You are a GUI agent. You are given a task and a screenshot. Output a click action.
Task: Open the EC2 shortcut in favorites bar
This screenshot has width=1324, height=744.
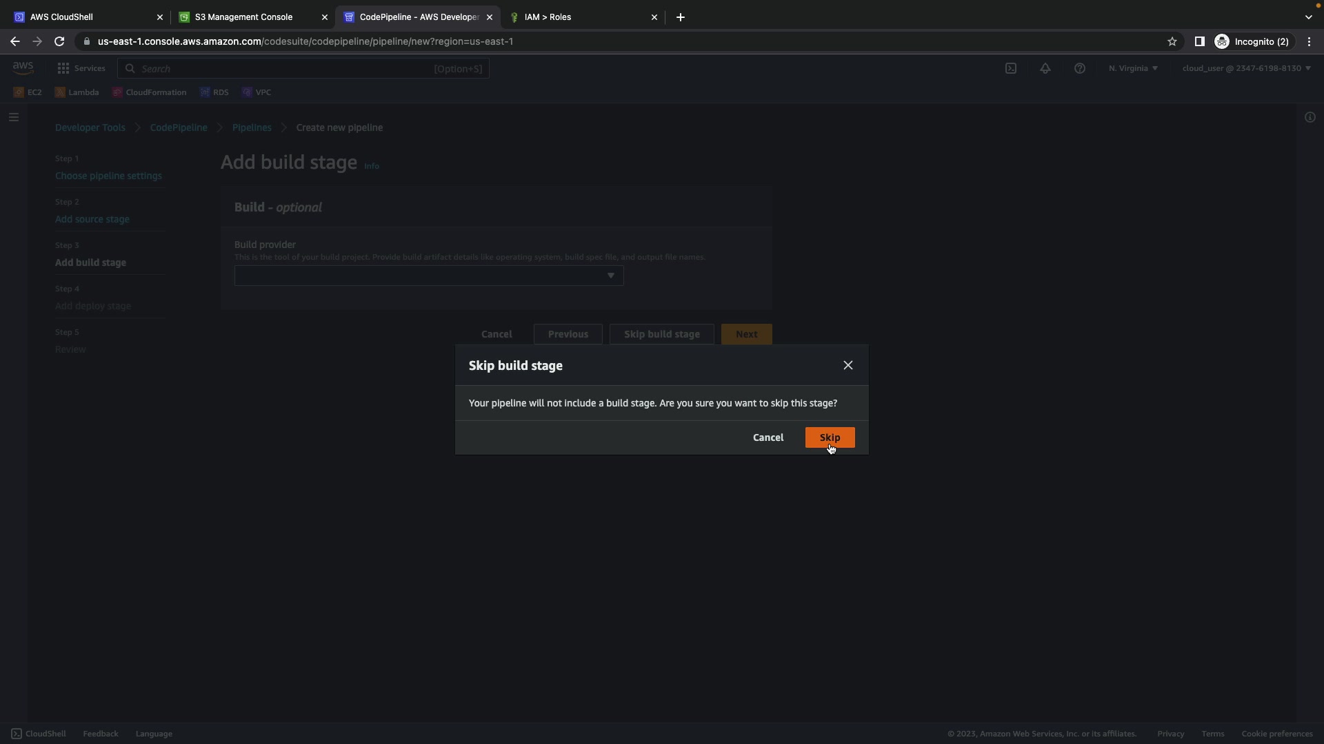pos(28,92)
